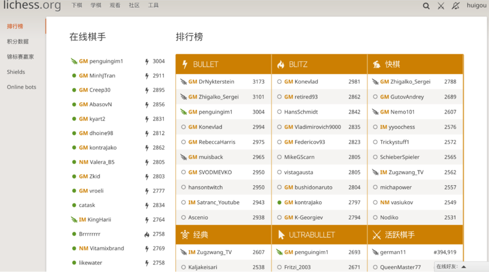Screen dimensions: 489x272
Task: Click the 快棋 rabbit icon
Action: click(377, 64)
